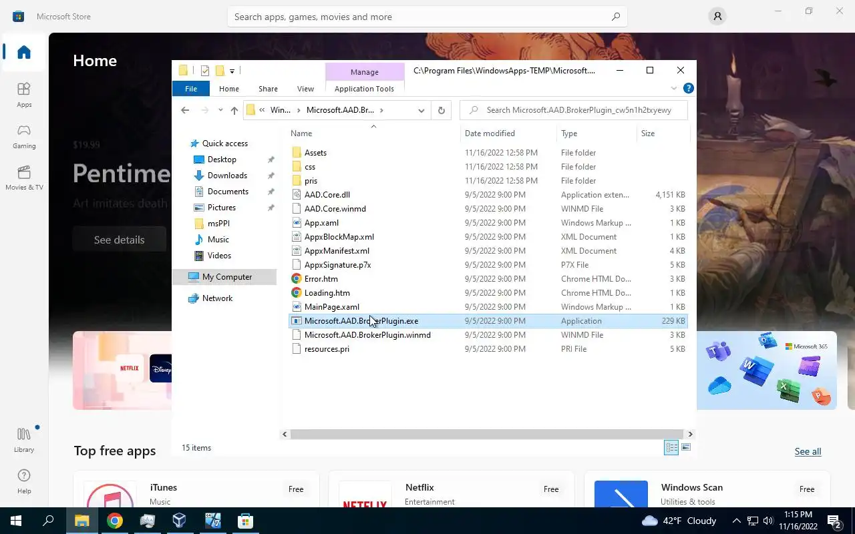This screenshot has width=855, height=534.
Task: Sort by Date modified column header
Action: pos(508,133)
